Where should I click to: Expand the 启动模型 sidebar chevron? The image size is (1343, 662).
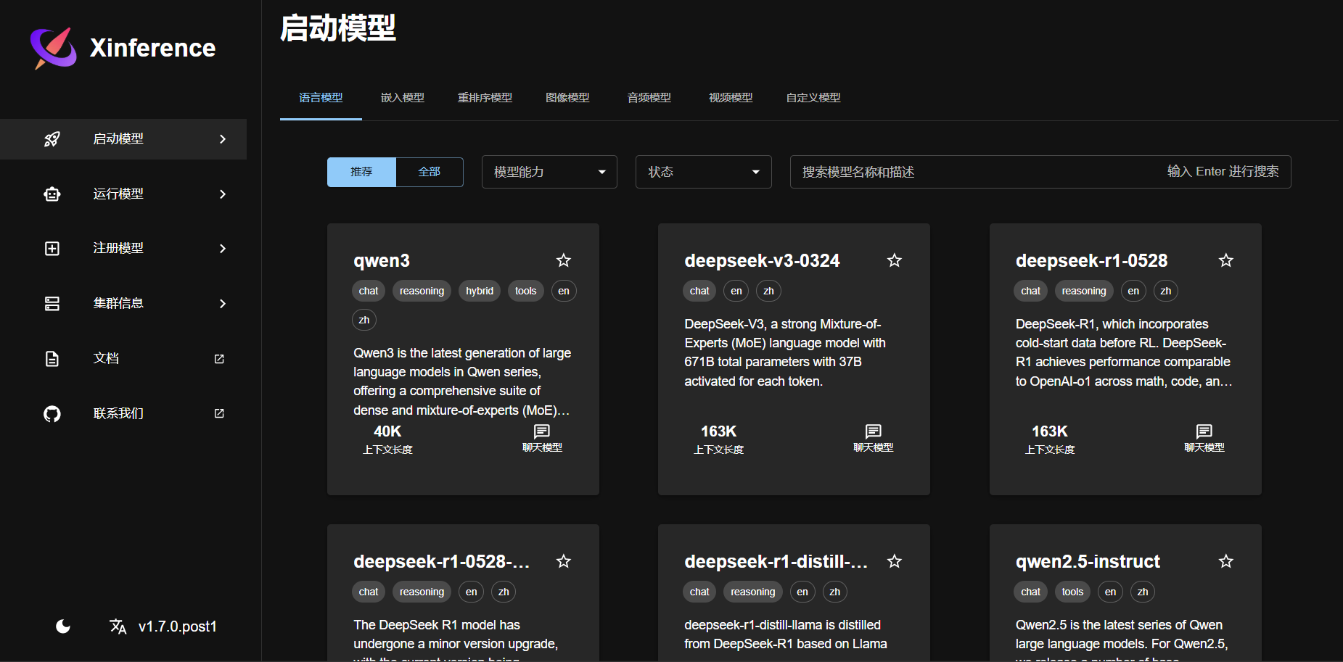223,139
